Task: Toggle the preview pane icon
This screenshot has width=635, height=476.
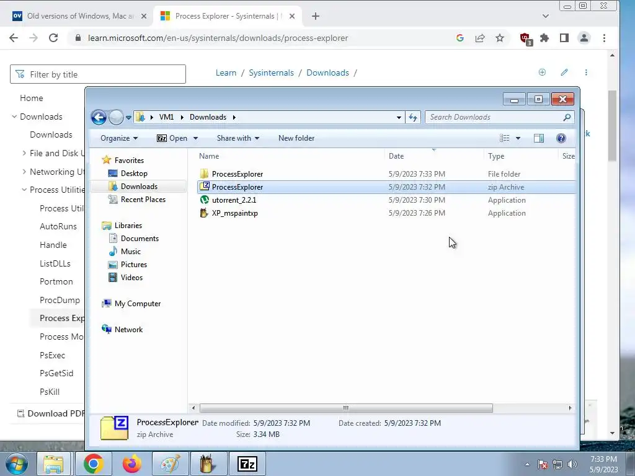Action: point(539,138)
